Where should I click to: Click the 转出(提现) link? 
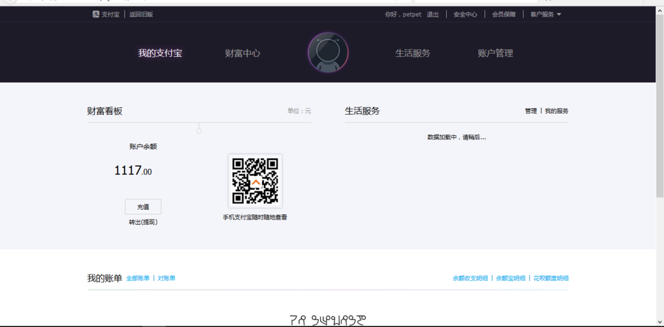tap(143, 222)
